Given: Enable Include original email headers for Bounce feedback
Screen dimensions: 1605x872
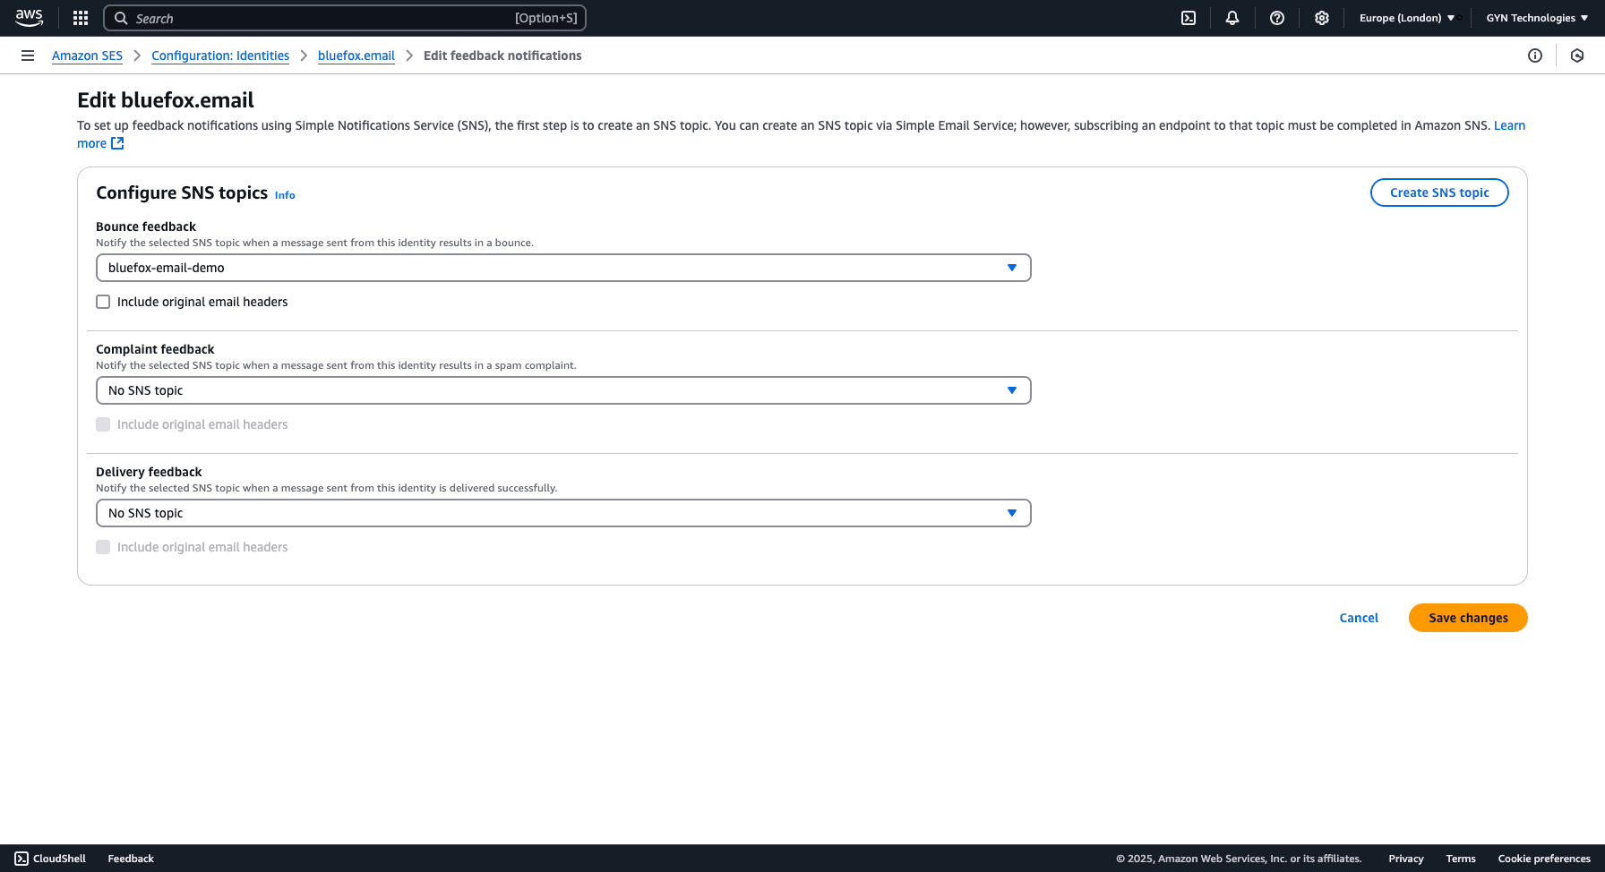Looking at the screenshot, I should click(x=103, y=302).
